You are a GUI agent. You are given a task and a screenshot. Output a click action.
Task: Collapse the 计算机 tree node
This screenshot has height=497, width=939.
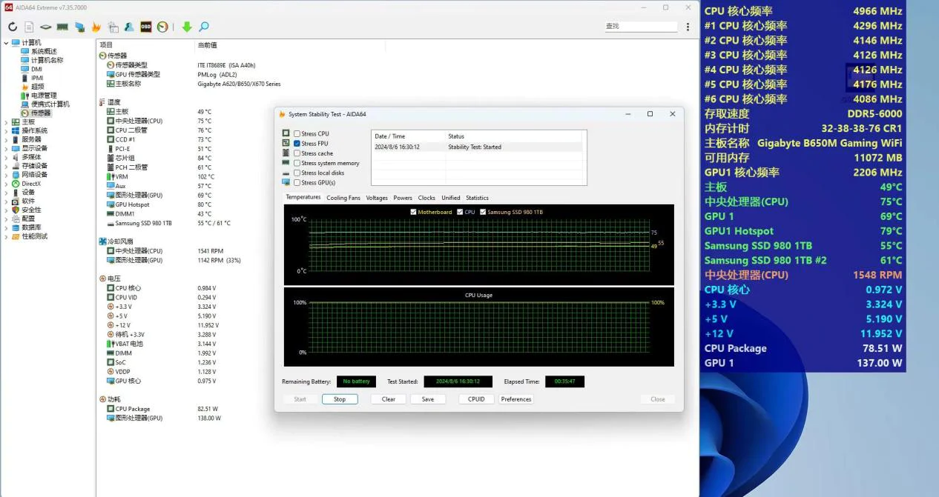(7, 43)
